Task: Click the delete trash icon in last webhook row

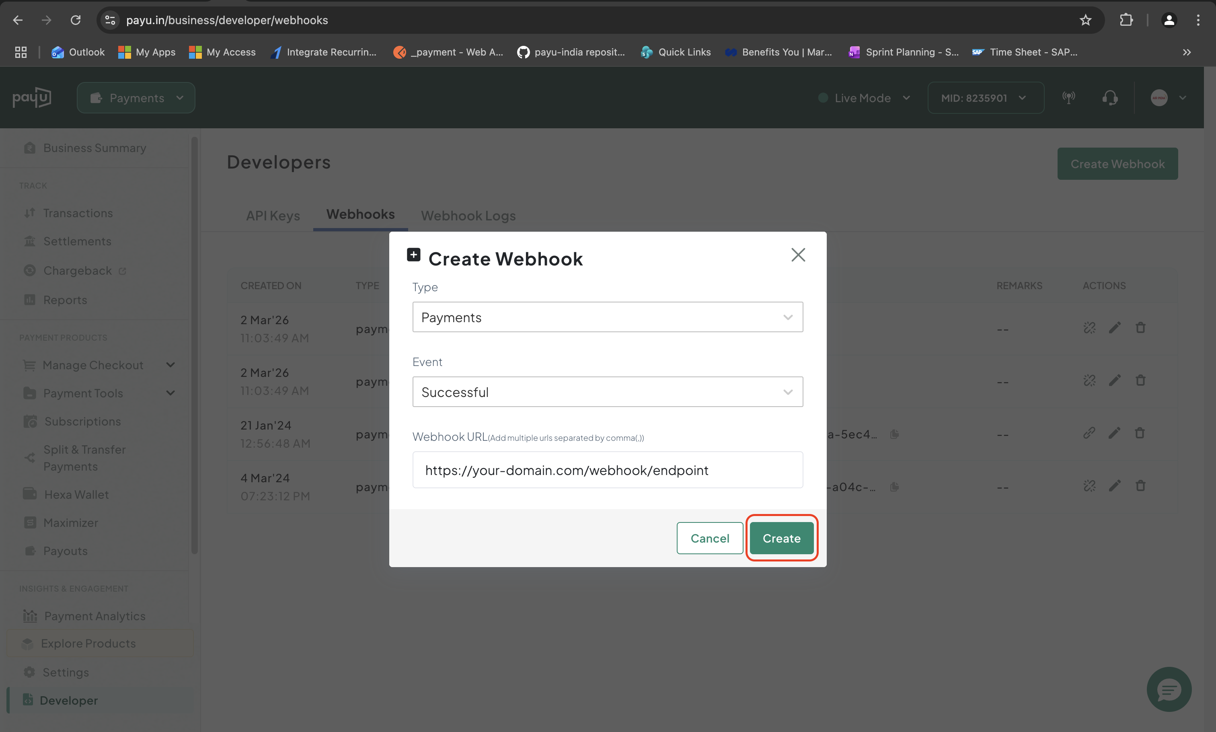Action: [x=1140, y=486]
